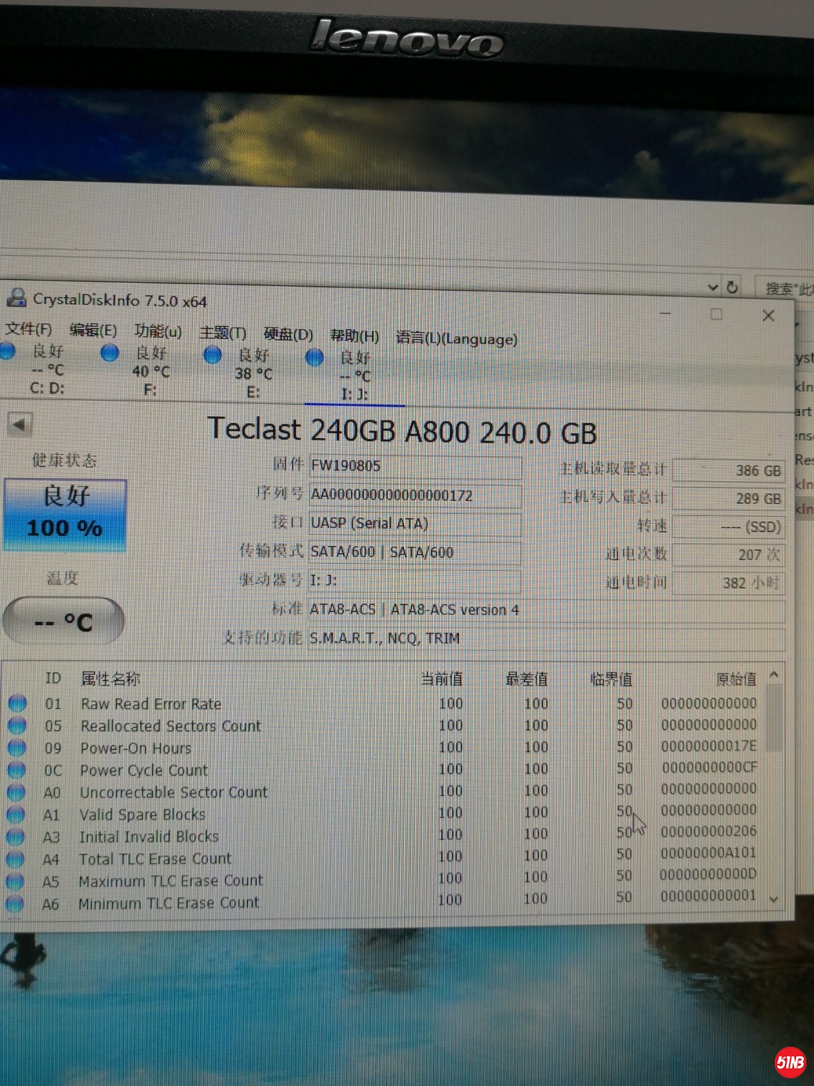
Task: Click the status orb for Minimum TLC Erase Count
Action: point(14,903)
